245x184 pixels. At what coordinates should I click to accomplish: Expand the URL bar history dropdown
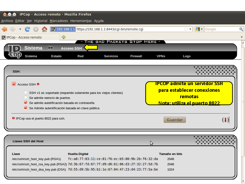click(190, 29)
